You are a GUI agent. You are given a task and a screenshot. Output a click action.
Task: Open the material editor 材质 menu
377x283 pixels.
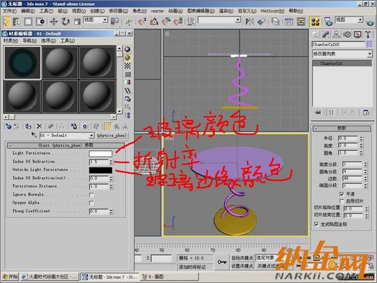pos(11,41)
